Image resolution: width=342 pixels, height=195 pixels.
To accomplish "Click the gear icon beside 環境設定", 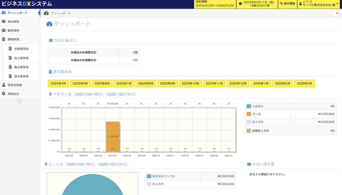I will click(x=3, y=93).
